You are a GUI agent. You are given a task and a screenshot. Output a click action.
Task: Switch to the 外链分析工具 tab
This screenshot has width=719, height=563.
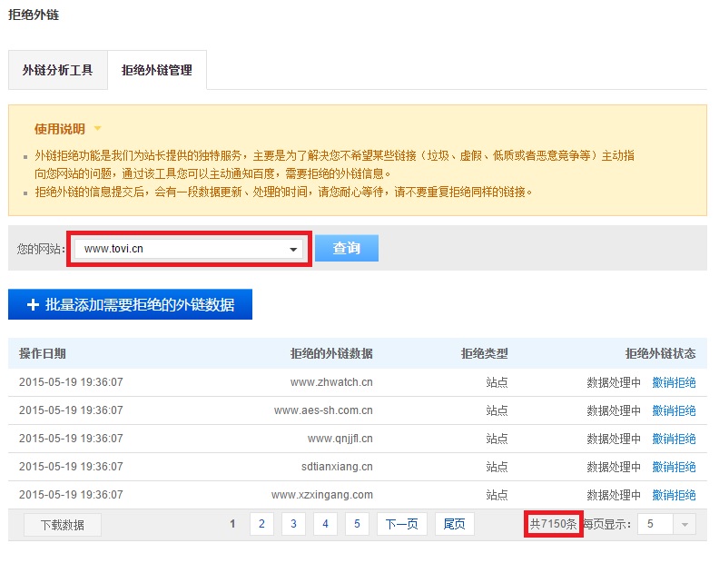click(57, 70)
